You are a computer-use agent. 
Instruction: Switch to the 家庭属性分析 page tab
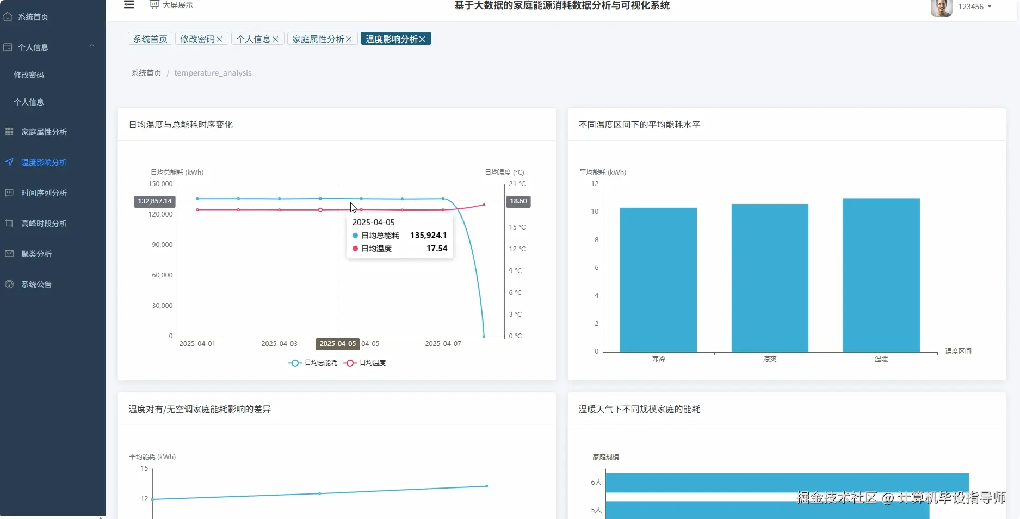pyautogui.click(x=318, y=39)
